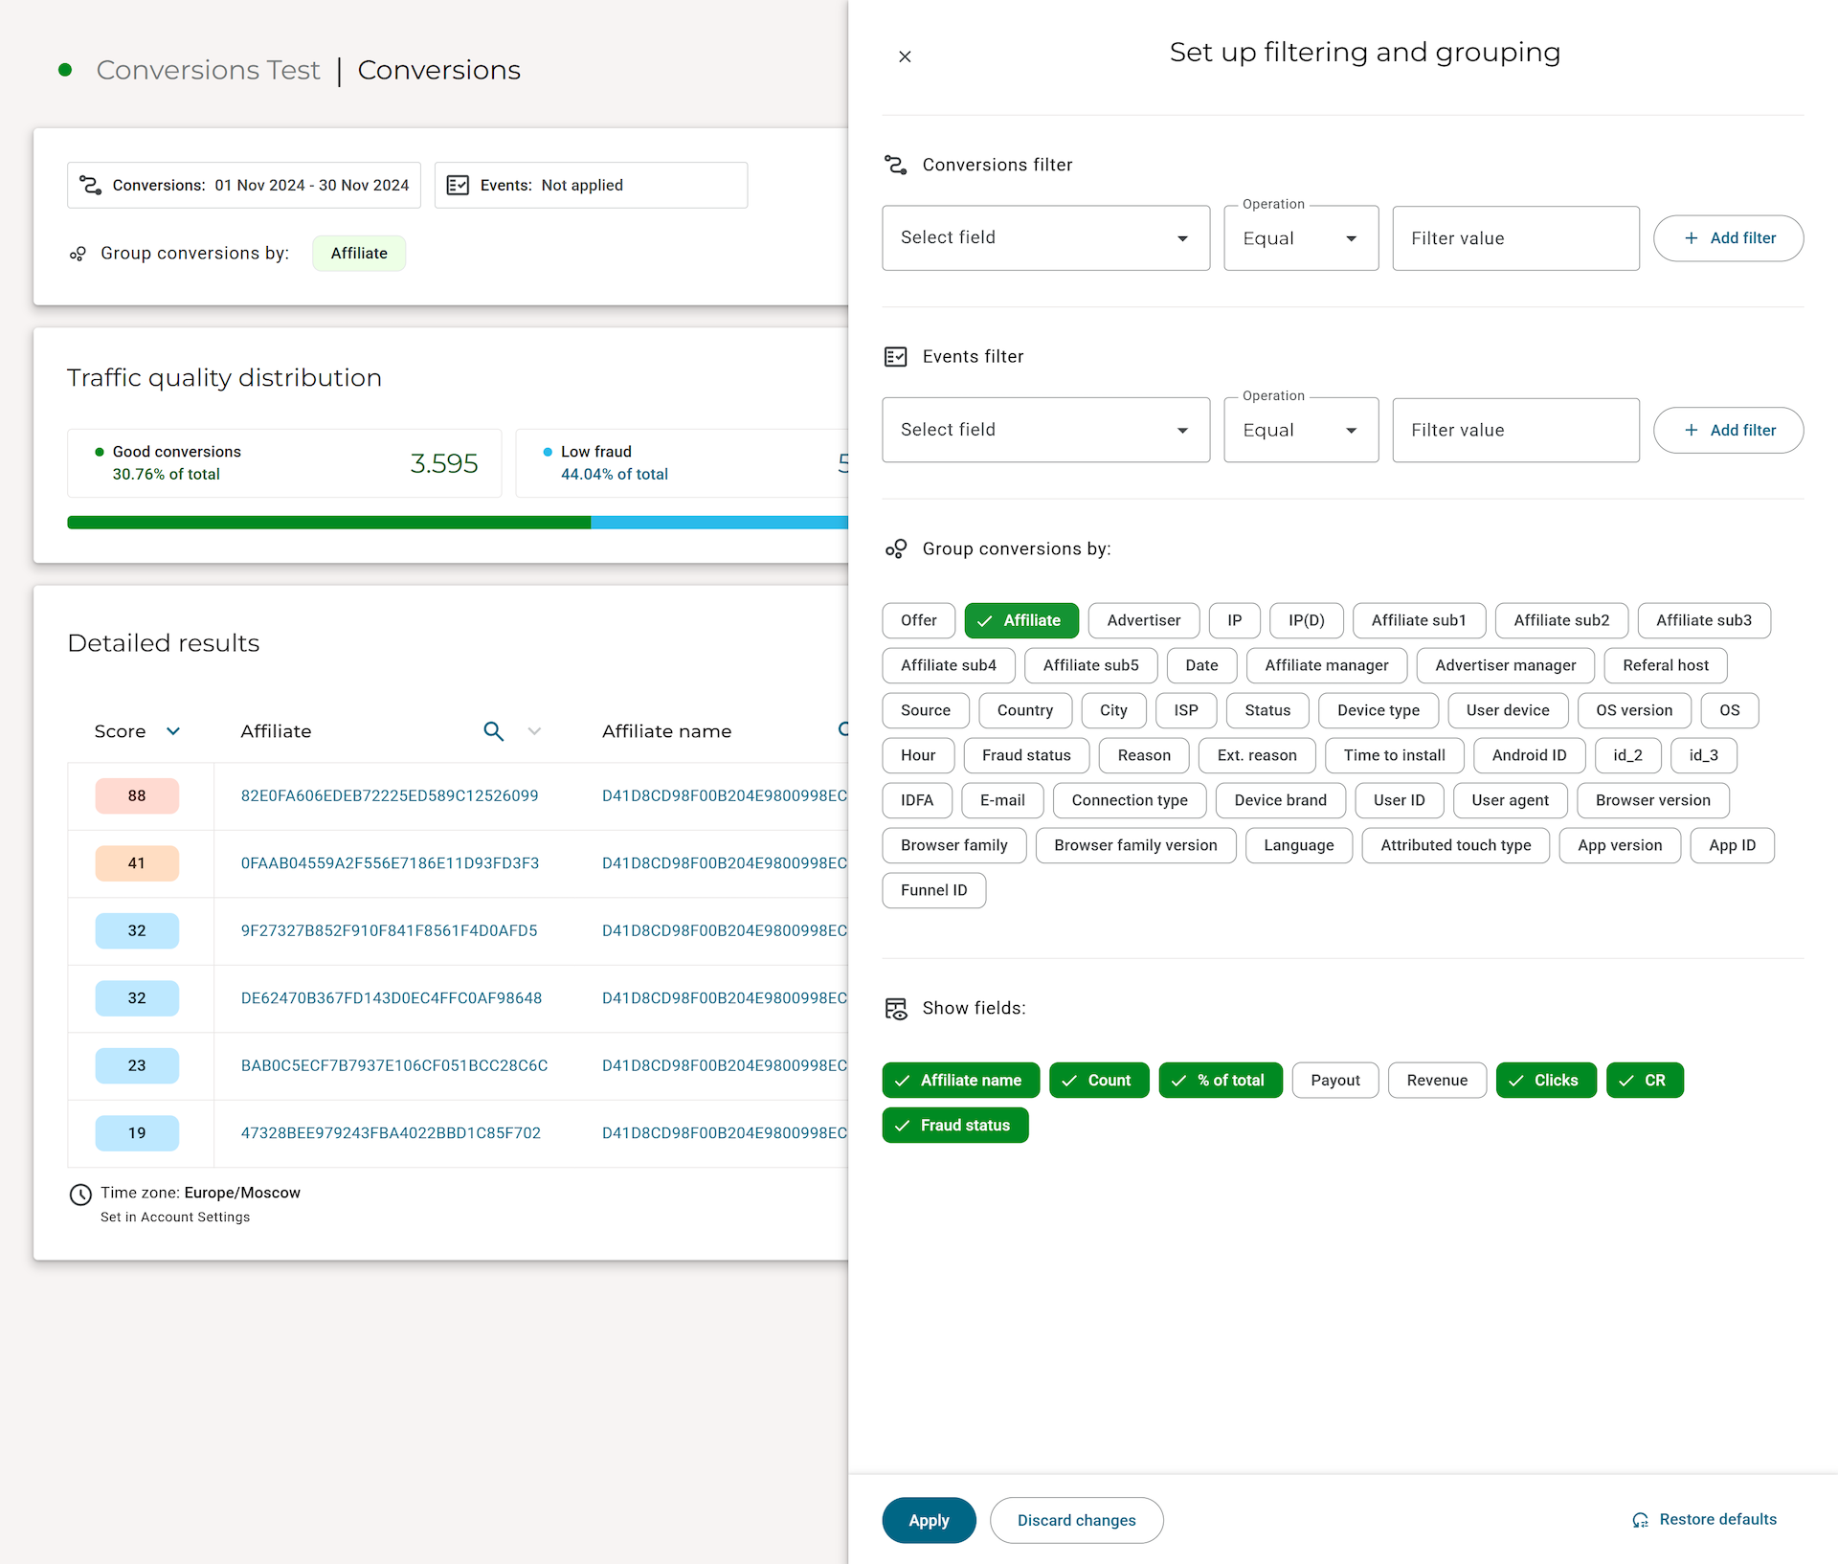1838x1564 pixels.
Task: Close the filtering and grouping panel
Action: 905,56
